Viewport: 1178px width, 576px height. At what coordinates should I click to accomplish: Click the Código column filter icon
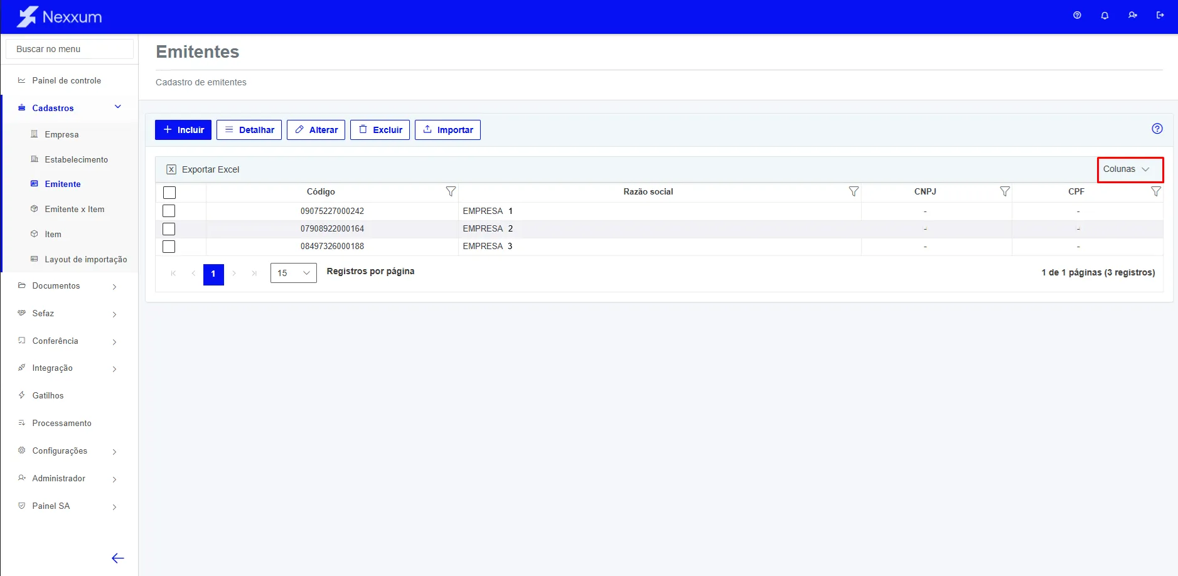point(451,191)
